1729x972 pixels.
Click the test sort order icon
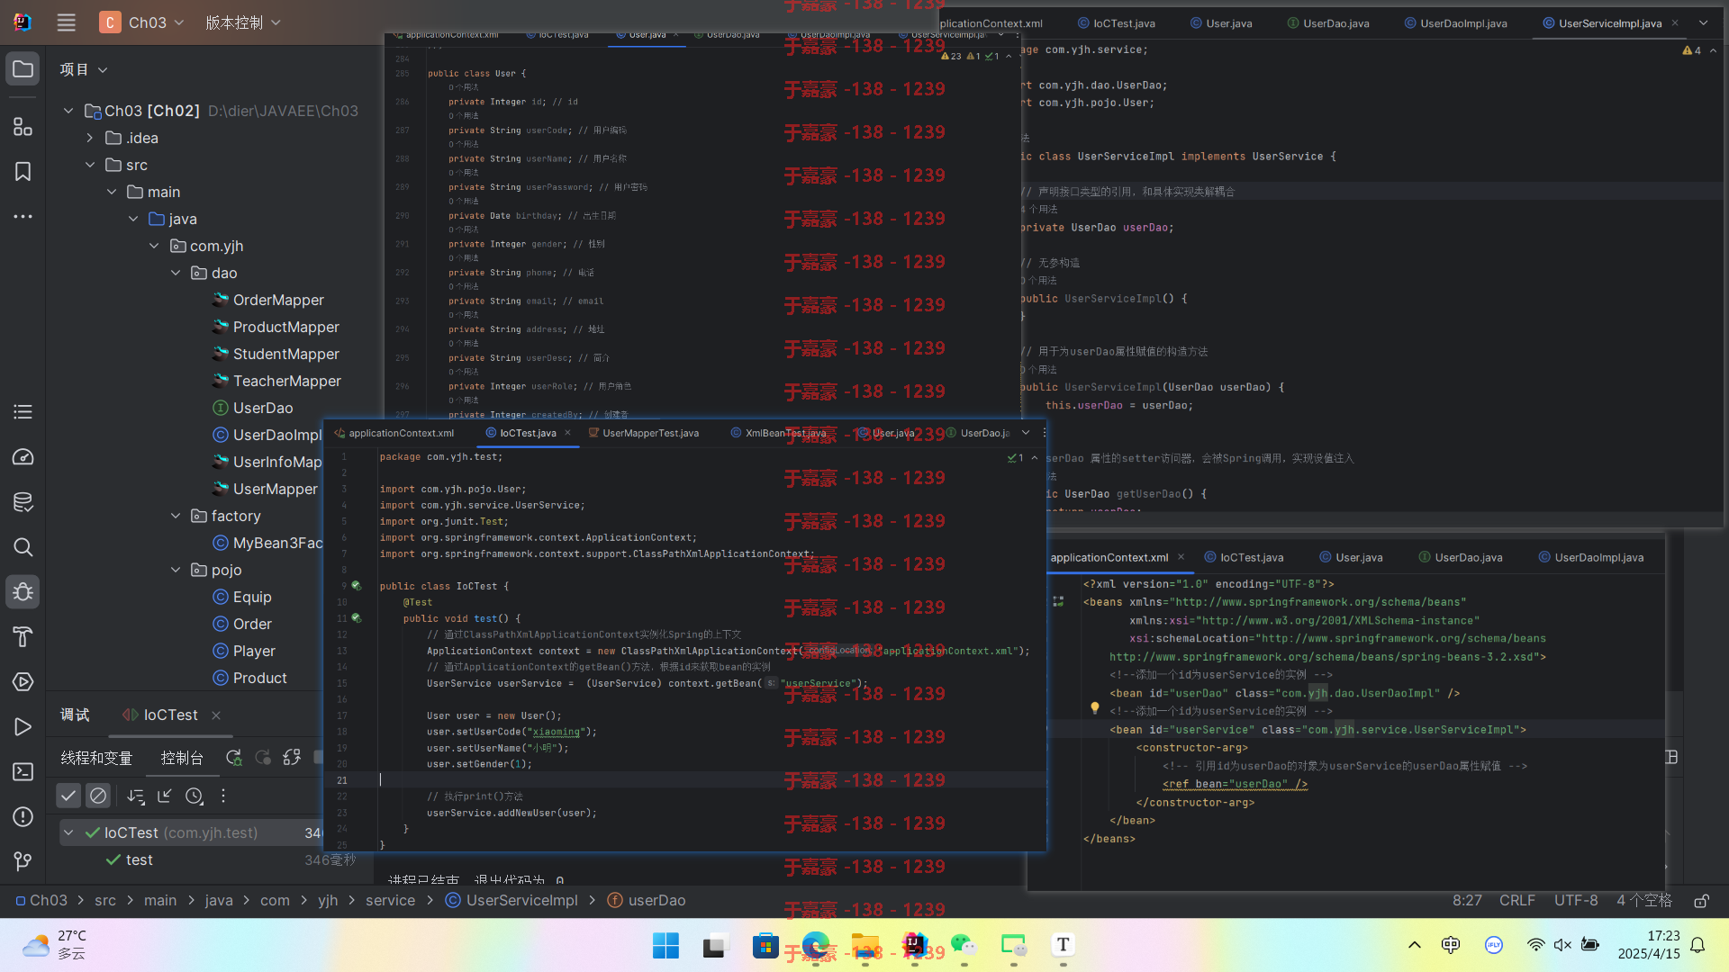click(x=135, y=796)
